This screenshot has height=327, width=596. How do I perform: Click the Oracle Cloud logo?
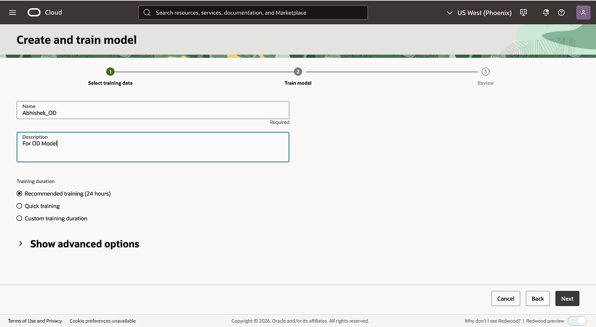click(x=45, y=12)
